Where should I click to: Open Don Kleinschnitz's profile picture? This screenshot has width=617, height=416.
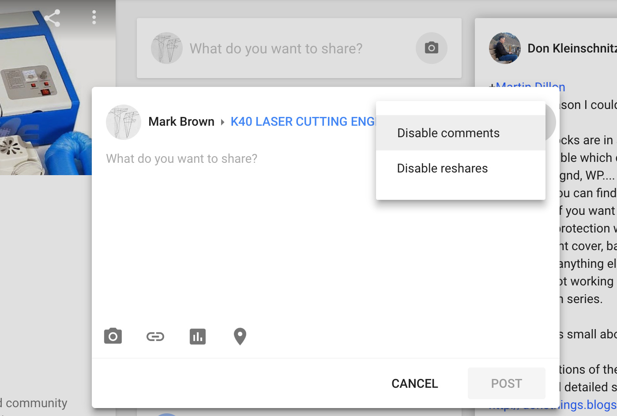point(504,48)
